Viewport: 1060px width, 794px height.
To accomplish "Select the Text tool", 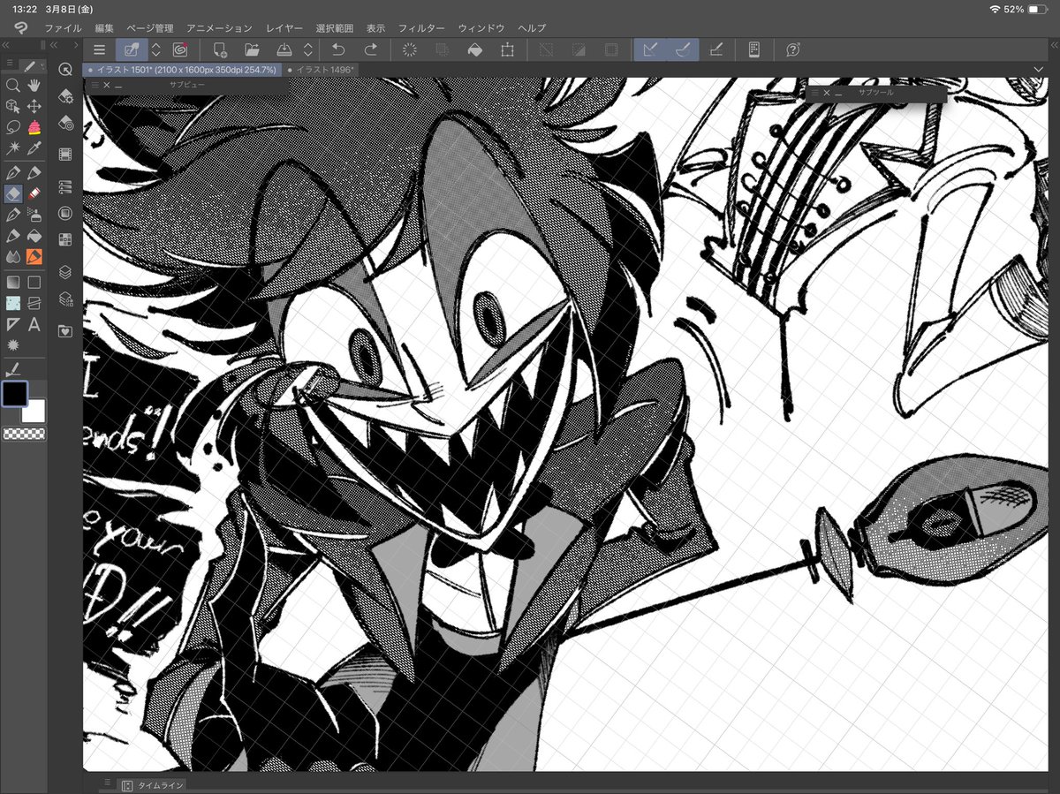I will [x=34, y=324].
